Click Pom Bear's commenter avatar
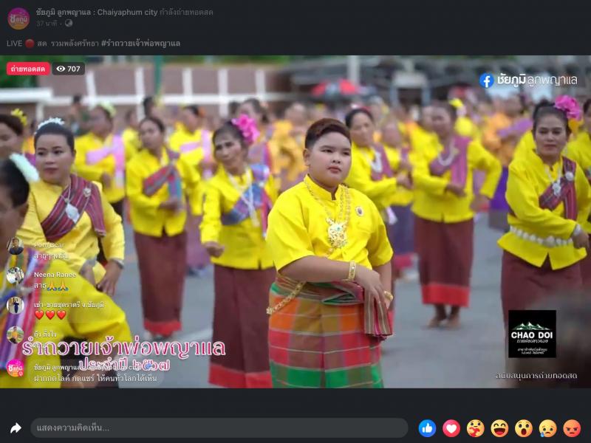 point(15,246)
